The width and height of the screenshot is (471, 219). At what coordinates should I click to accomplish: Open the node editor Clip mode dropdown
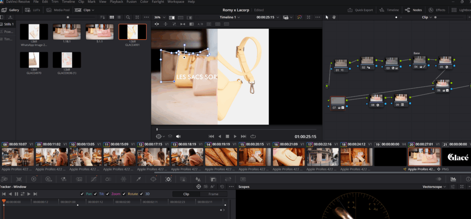tap(427, 17)
